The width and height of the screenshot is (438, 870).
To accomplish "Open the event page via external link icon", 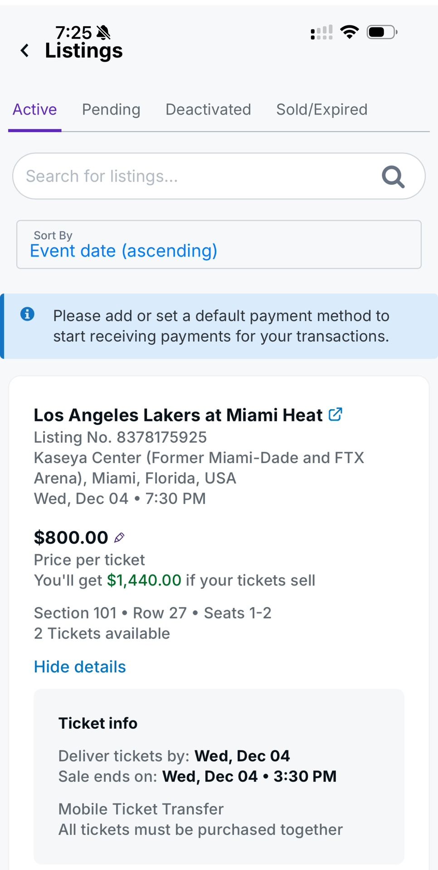I will [x=335, y=413].
